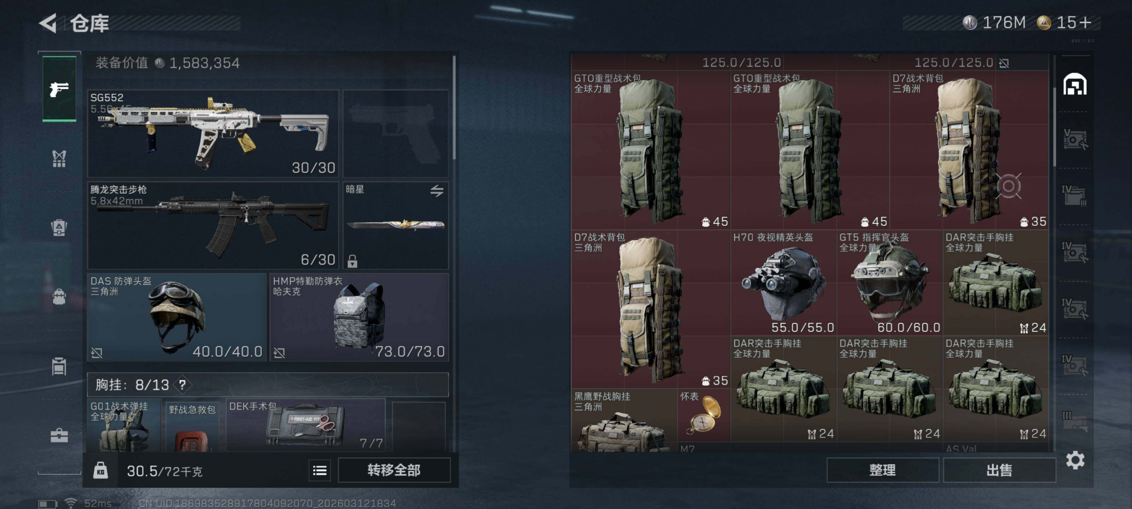1132x509 pixels.
Task: Go back using the arrow beside 仓库
Action: (48, 23)
